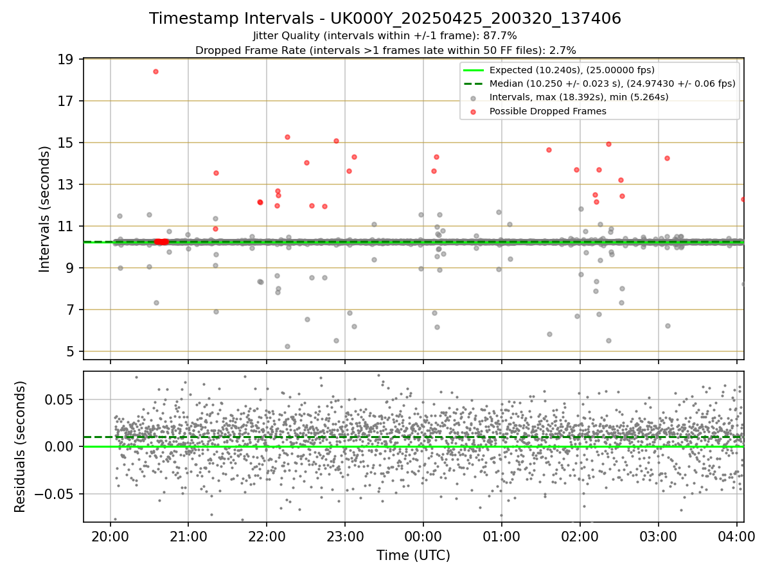The height and width of the screenshot is (578, 771).
Task: Click legend entry "Intervals, max (18.392s), min (5.264s)"
Action: point(579,98)
